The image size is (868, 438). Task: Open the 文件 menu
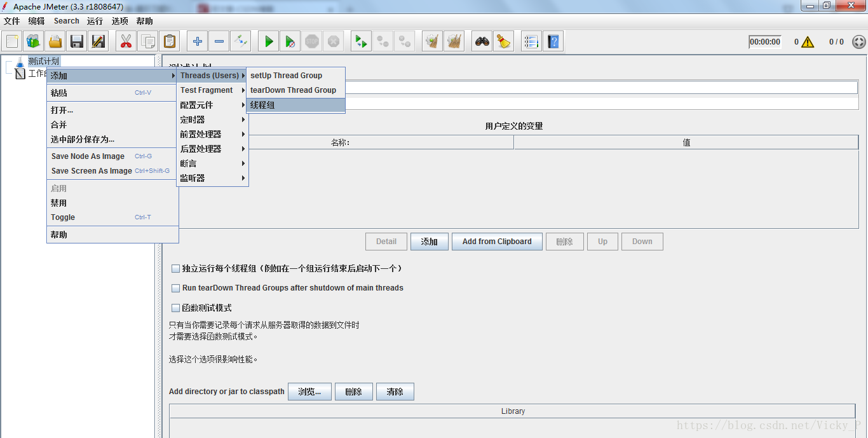(x=12, y=21)
